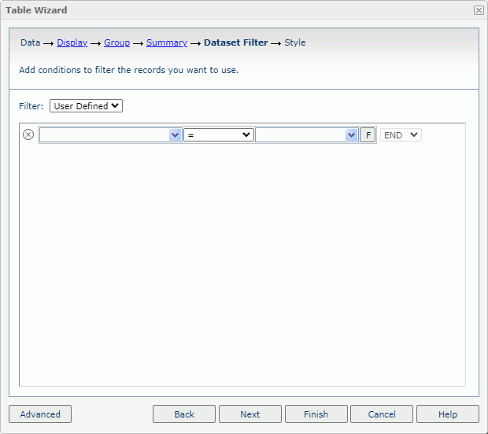Click the Table Wizard title text
Viewport: 488px width, 434px height.
click(36, 10)
